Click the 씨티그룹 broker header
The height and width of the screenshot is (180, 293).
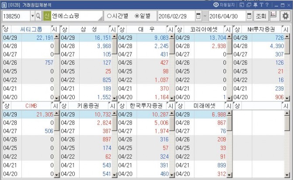pos(31,29)
